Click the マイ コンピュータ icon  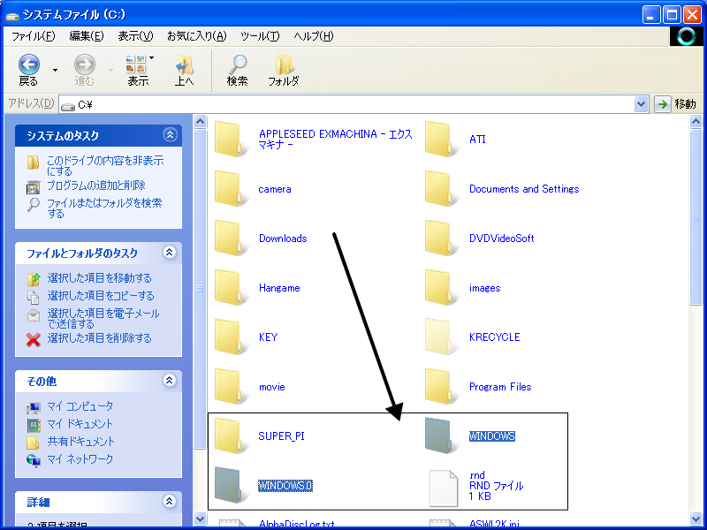pyautogui.click(x=34, y=407)
